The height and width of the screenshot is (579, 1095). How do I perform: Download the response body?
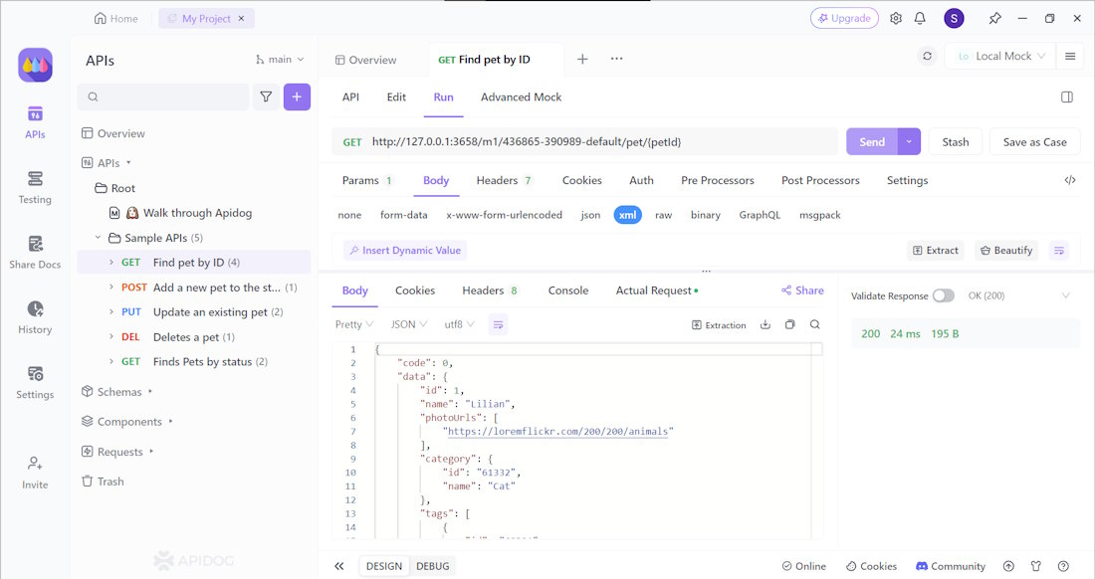click(x=766, y=324)
